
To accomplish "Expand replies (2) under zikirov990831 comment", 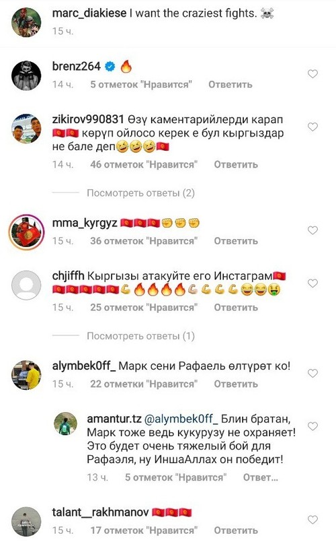I will click(140, 193).
